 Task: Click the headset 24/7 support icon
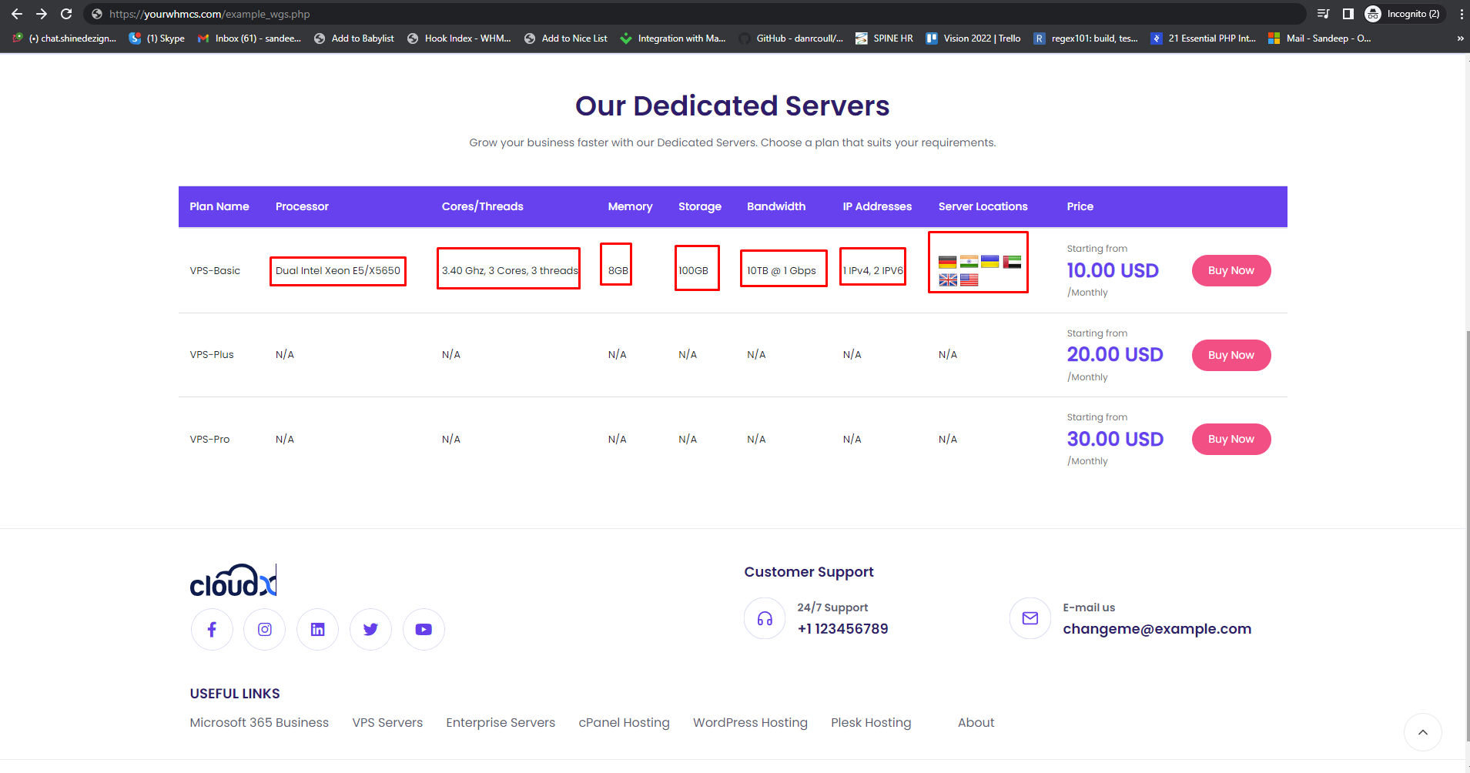click(x=765, y=618)
